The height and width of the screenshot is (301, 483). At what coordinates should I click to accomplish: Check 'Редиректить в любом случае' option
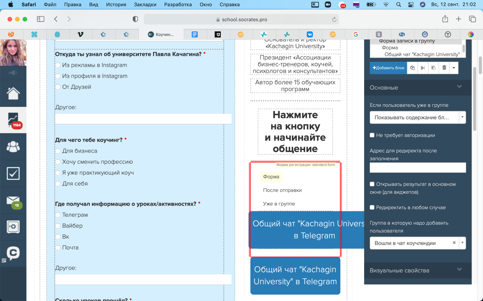tap(372, 208)
